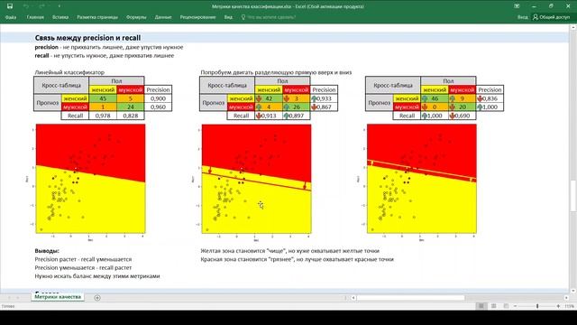Click the middle scatter plot with shifted line

pyautogui.click(x=252, y=182)
